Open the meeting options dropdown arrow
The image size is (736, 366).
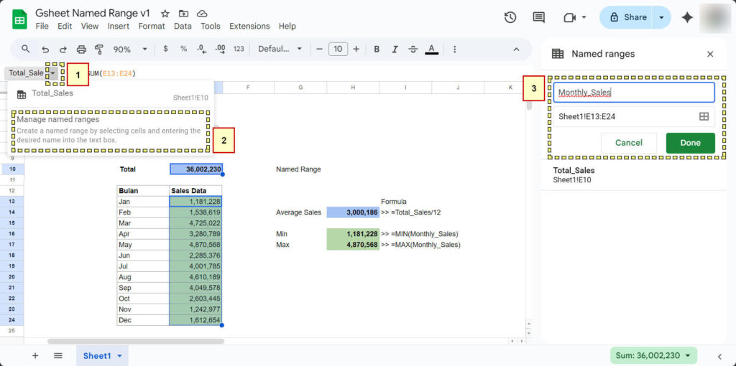pos(584,17)
